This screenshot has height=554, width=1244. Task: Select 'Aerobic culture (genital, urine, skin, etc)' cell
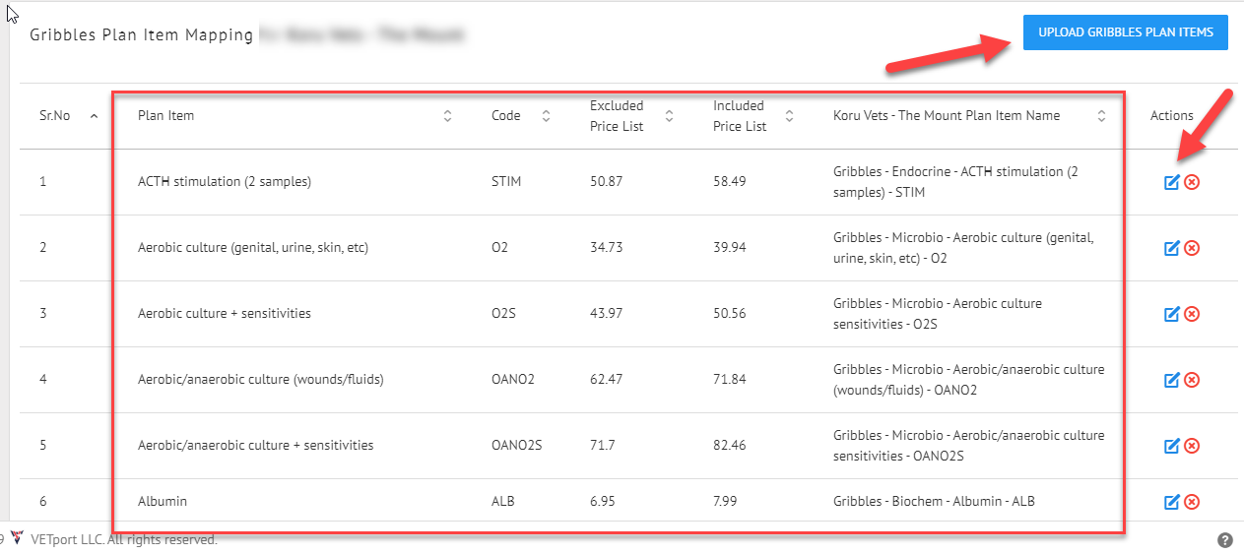coord(253,248)
